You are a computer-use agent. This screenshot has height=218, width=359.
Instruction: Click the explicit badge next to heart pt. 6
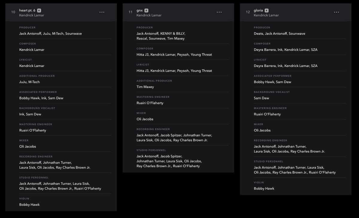[39, 10]
